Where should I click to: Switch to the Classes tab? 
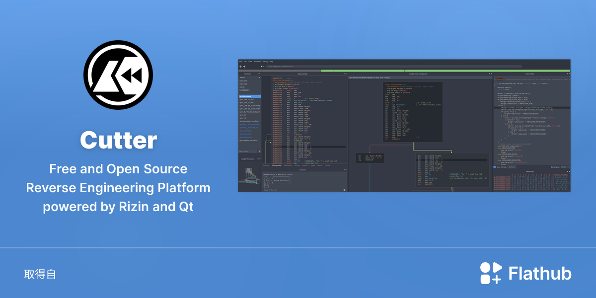[327, 165]
